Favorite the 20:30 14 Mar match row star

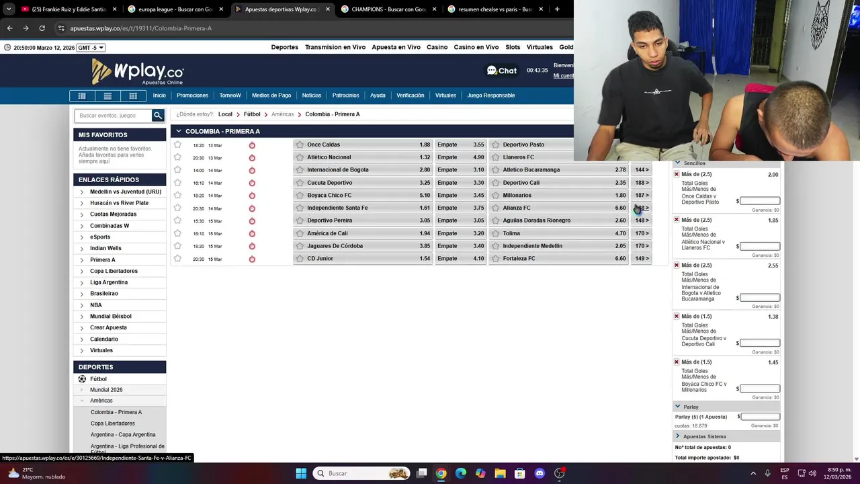click(x=177, y=208)
